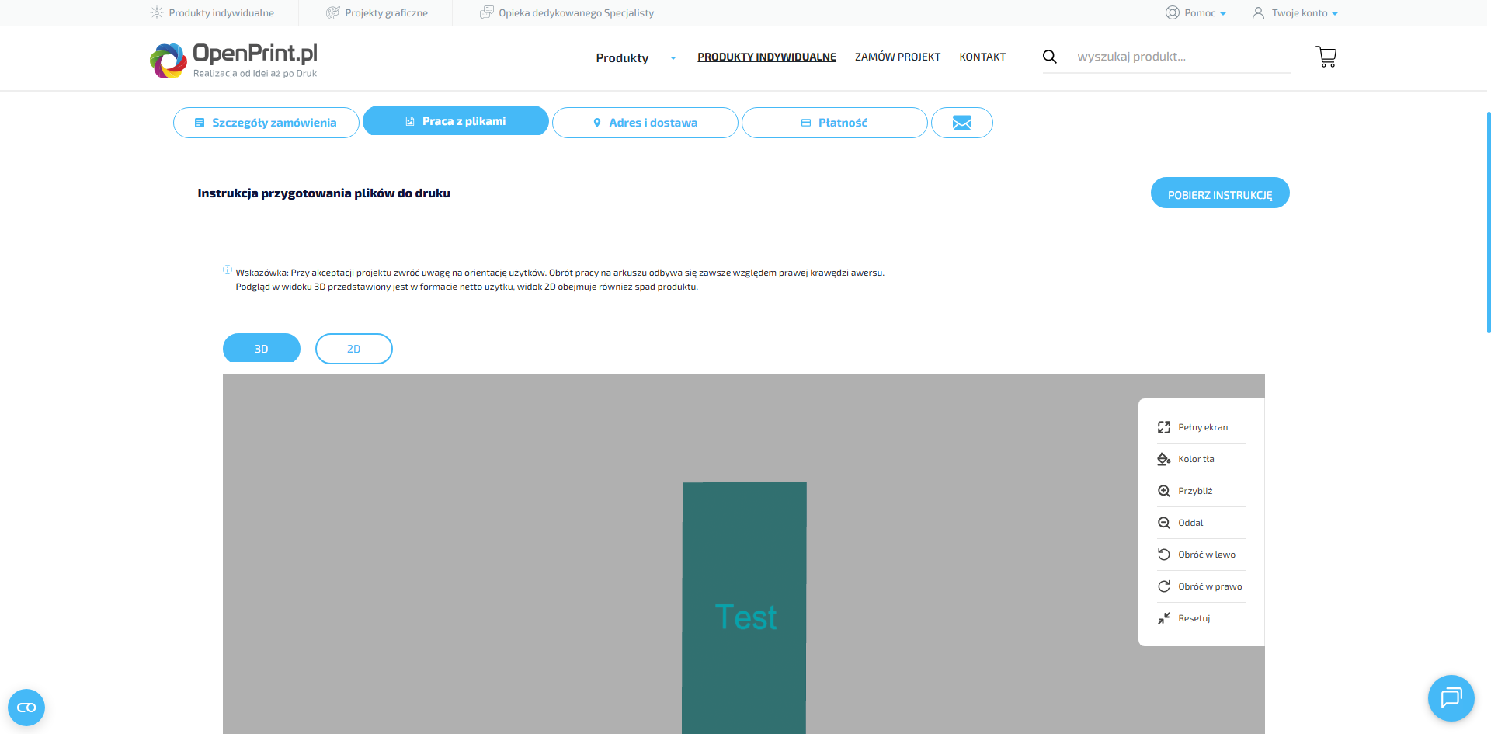This screenshot has width=1491, height=734.
Task: Click the POBIERZ INSTRUKCJĘ button
Action: [1219, 194]
